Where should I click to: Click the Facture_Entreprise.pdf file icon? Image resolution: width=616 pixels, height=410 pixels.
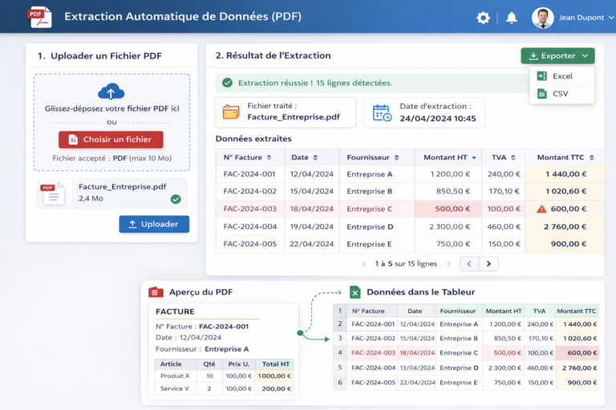click(53, 193)
